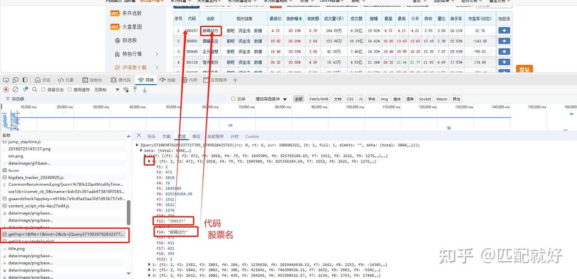This screenshot has width=577, height=279.
Task: Expand JSON array item 3 with f2: 2632
Action: [x=150, y=275]
